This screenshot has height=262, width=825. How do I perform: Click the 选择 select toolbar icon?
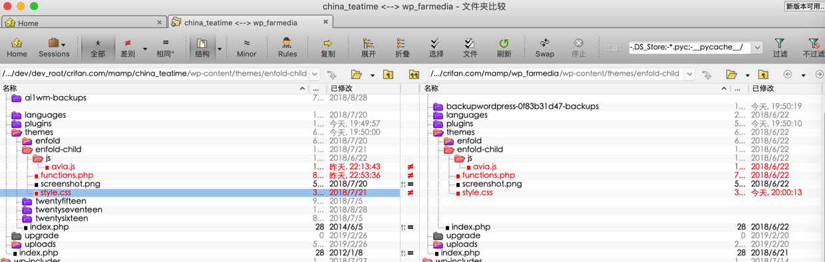tap(436, 47)
